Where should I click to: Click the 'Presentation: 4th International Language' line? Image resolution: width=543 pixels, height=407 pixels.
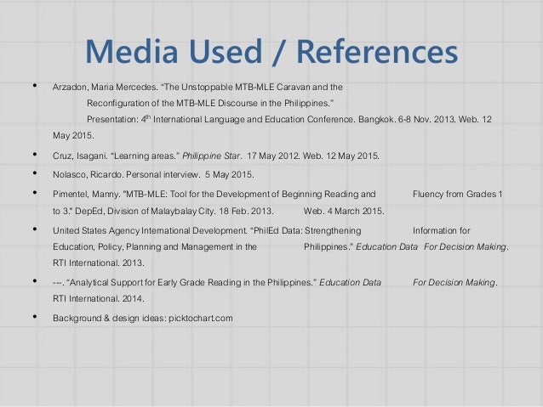[x=289, y=119]
